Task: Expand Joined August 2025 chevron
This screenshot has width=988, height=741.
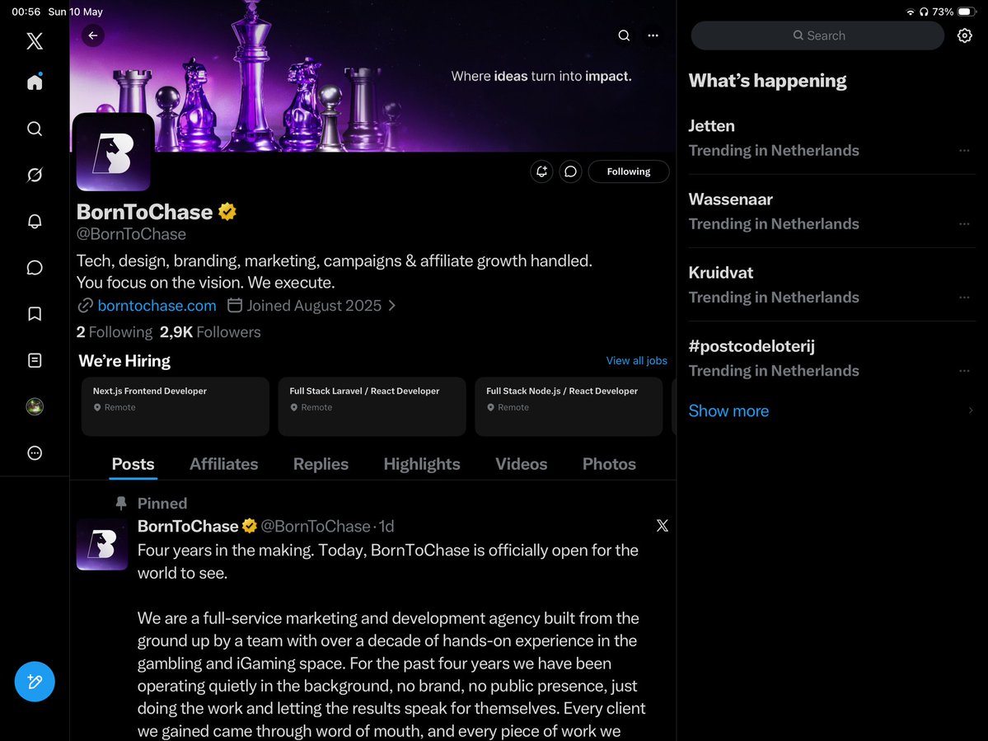Action: (392, 306)
